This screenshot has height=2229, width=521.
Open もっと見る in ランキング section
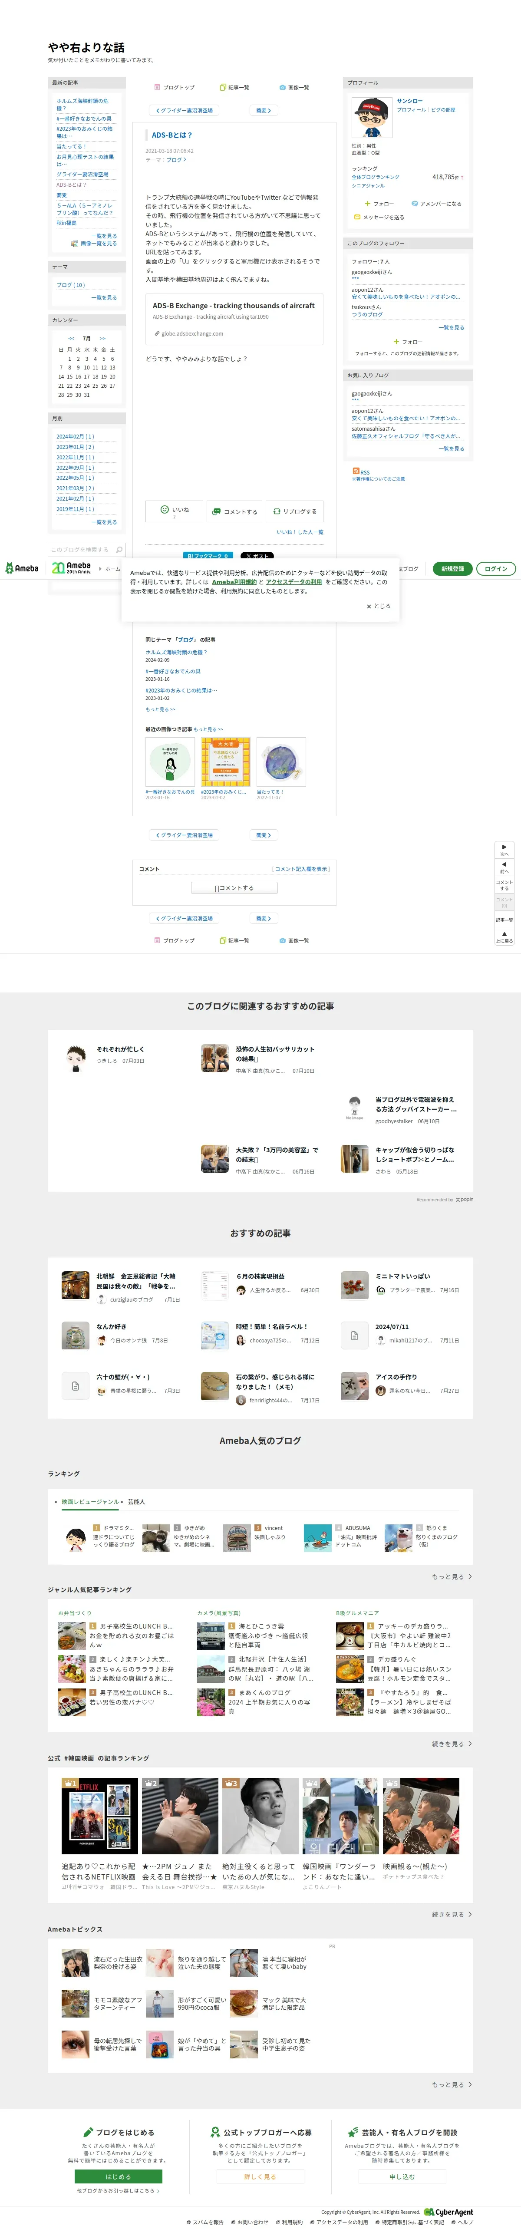click(452, 1576)
